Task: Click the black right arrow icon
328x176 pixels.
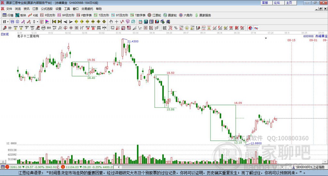Action: (71, 22)
